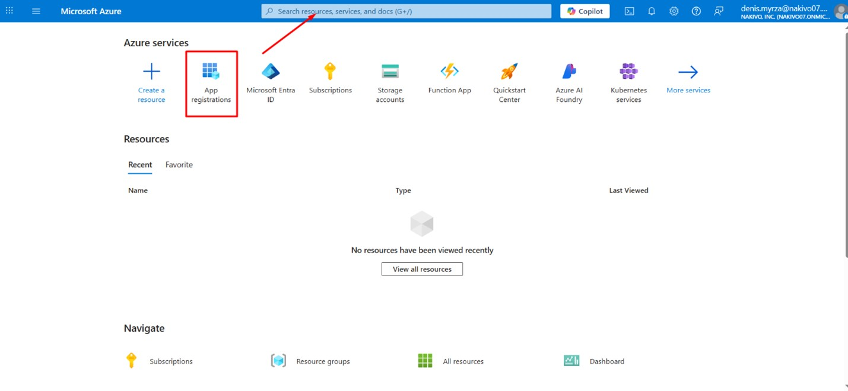
Task: Open the Copilot button
Action: (x=585, y=11)
